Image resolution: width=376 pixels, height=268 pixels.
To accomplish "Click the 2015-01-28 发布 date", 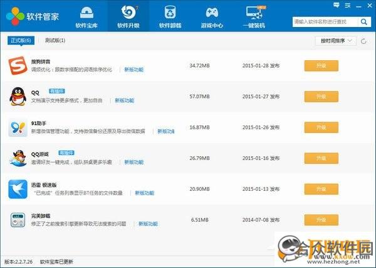I will tap(261, 65).
